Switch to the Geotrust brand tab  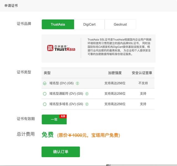(x=120, y=24)
